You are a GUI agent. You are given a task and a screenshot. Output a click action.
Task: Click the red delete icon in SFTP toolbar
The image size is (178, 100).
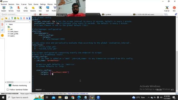(24, 18)
